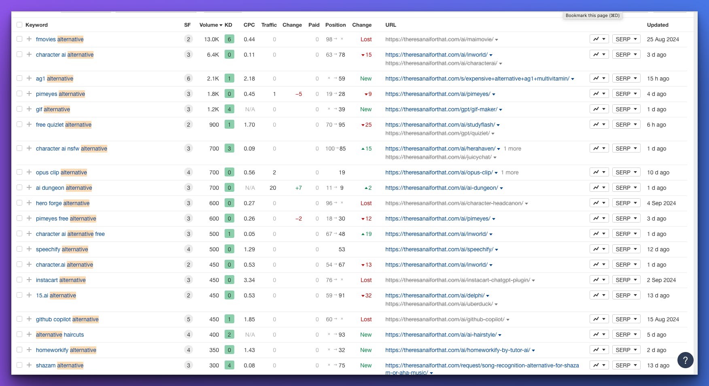Tick the checkbox for character ai alternative
Viewport: 709px width, 386px height.
[19, 55]
